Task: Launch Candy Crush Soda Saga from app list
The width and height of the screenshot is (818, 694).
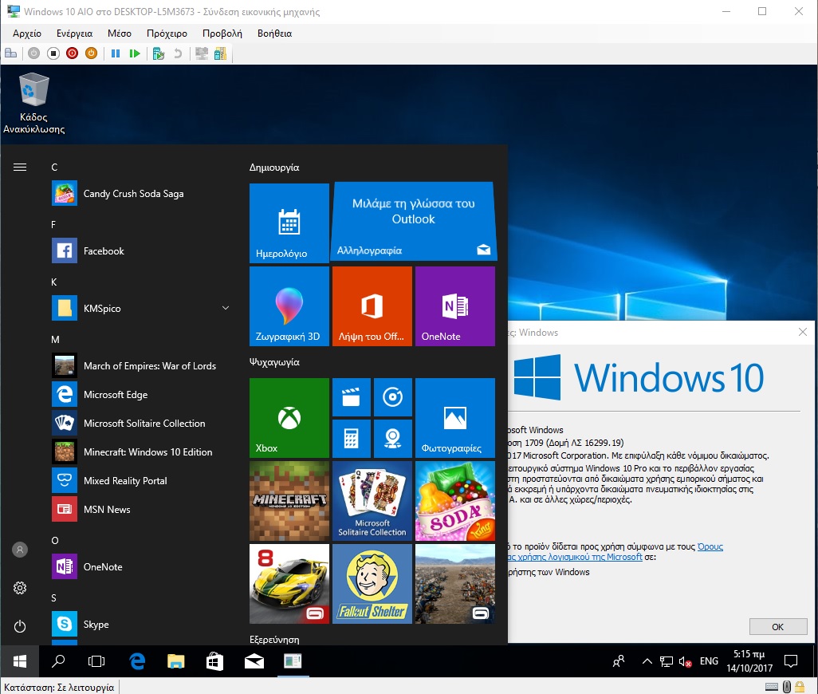Action: pos(141,194)
